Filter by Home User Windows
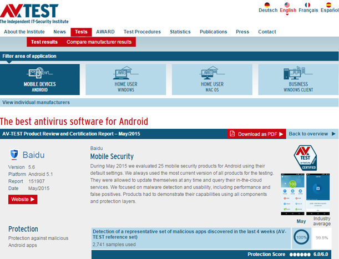Image resolution: width=339 pixels, height=259 pixels. [126, 79]
